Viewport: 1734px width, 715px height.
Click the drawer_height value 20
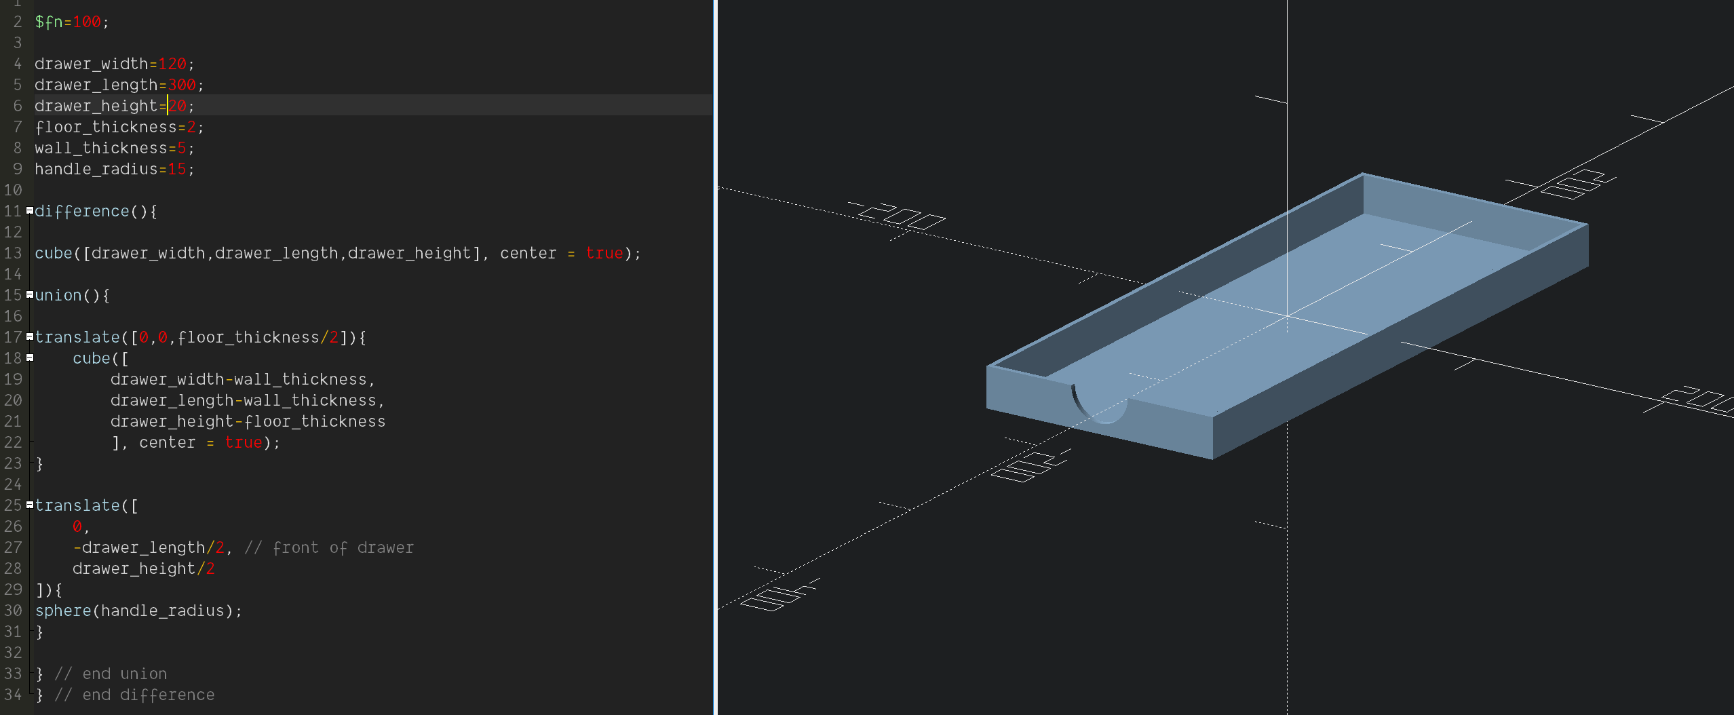(178, 106)
